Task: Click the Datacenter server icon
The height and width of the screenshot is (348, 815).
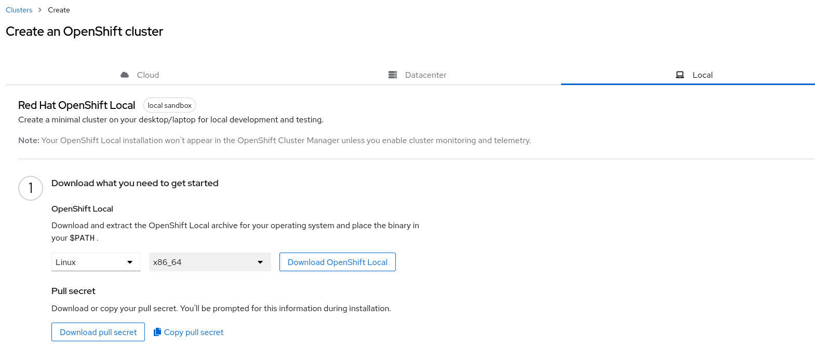Action: pyautogui.click(x=393, y=75)
